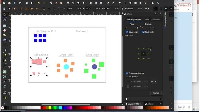The height and width of the screenshot is (112, 199).
Task: Click the Print icon
Action: pos(20,3)
